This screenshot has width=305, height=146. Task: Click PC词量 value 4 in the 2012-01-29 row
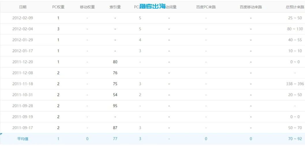click(x=140, y=40)
